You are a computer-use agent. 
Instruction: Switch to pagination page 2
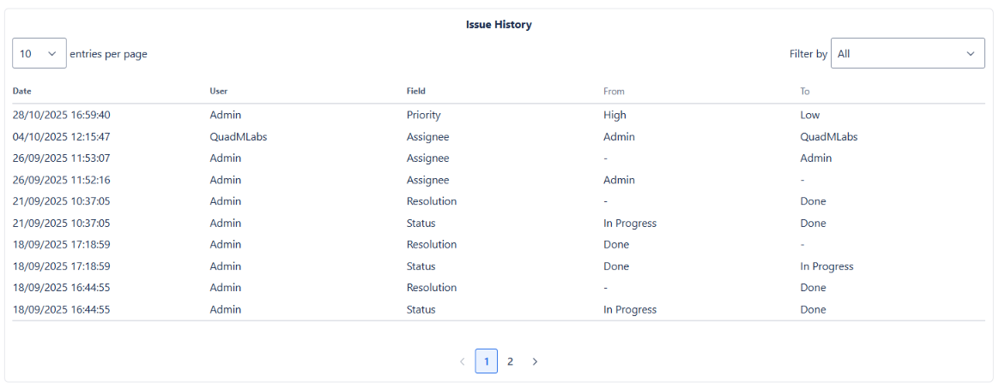[510, 361]
